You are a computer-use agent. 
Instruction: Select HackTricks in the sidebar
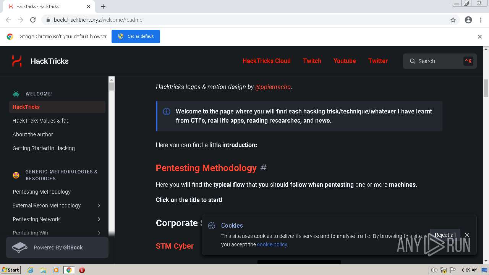(x=57, y=107)
